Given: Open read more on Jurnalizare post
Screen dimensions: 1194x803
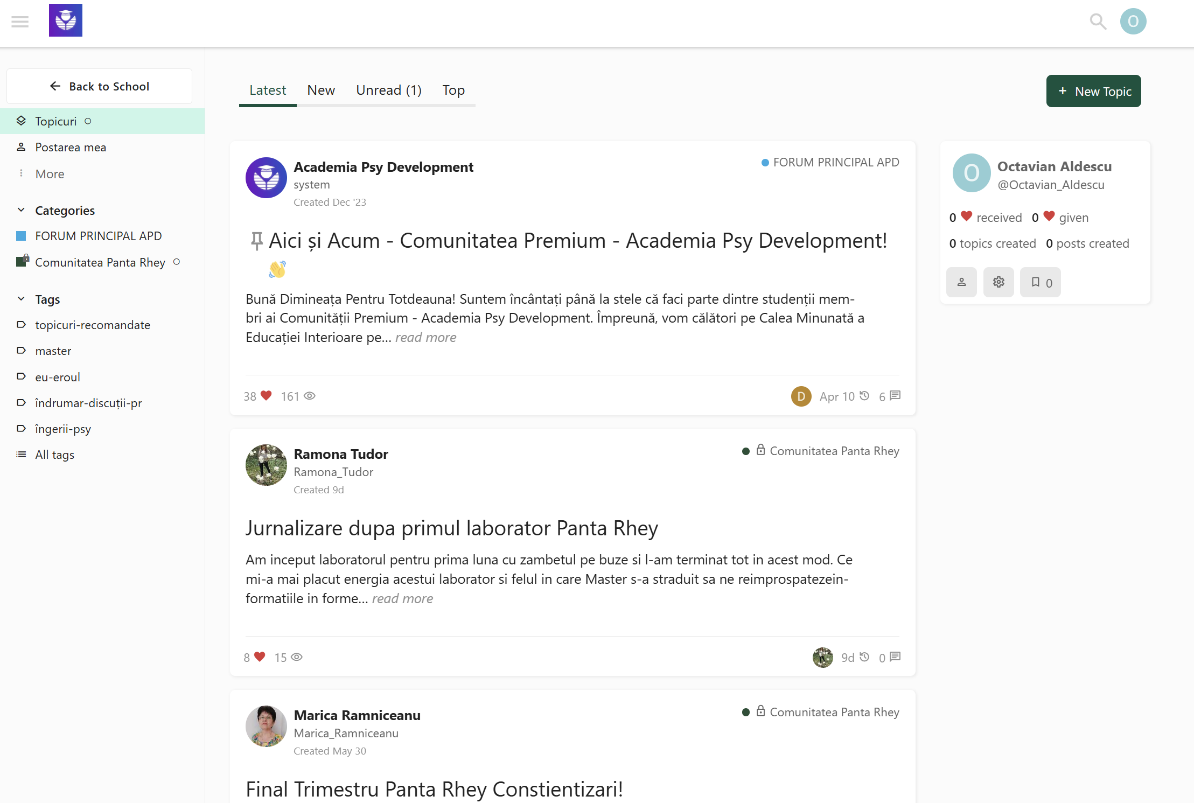Looking at the screenshot, I should 402,598.
